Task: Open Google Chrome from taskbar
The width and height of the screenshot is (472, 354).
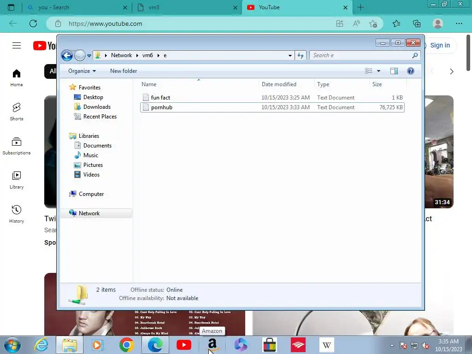Action: pos(126,345)
